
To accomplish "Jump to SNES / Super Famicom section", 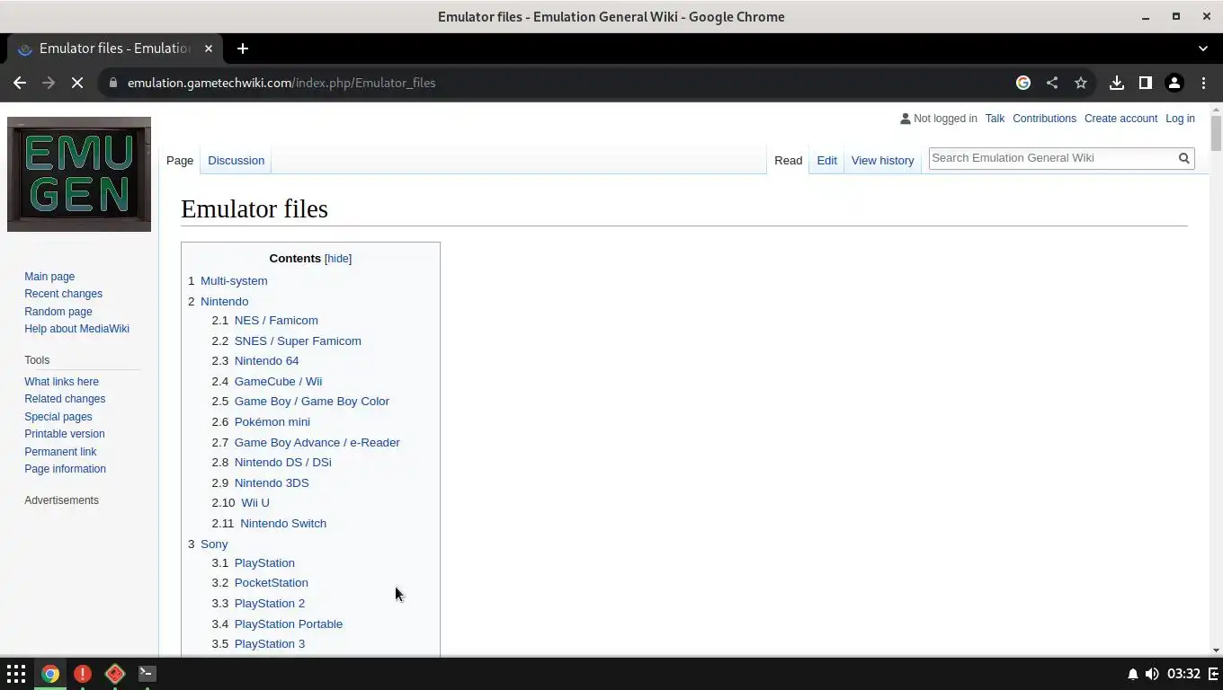I will pyautogui.click(x=298, y=341).
